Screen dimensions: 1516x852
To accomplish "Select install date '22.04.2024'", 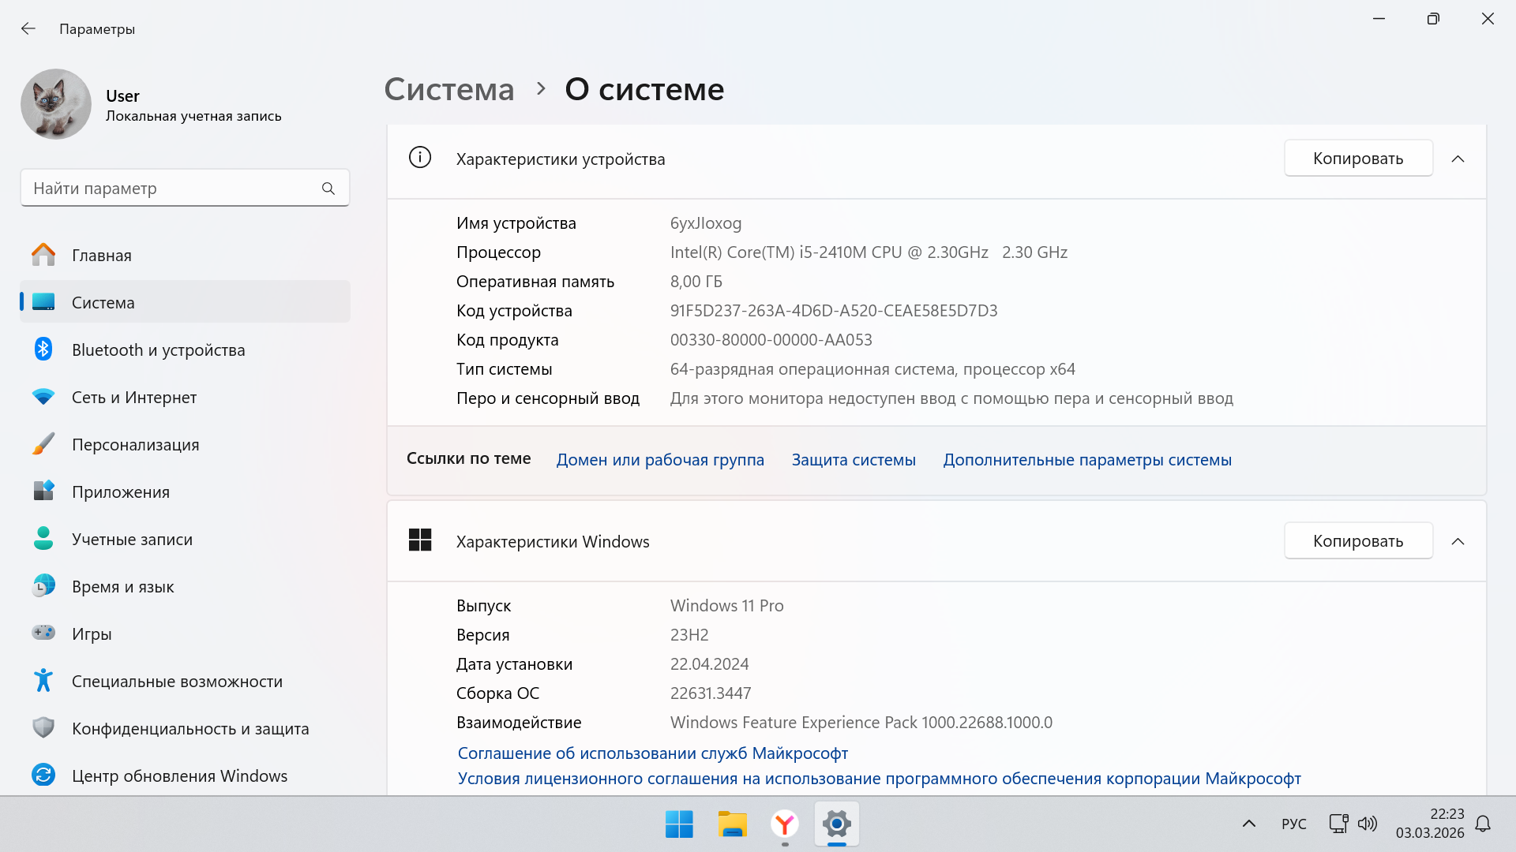I will click(x=710, y=664).
